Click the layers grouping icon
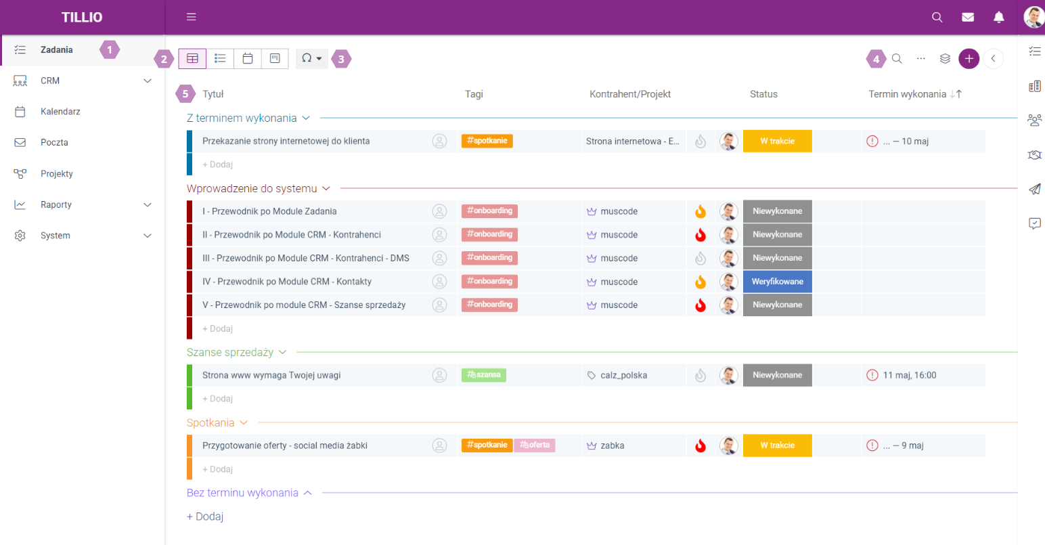 [946, 59]
